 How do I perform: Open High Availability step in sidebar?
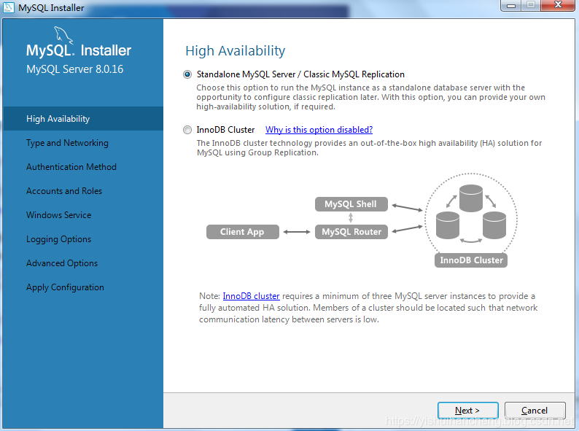(x=83, y=119)
